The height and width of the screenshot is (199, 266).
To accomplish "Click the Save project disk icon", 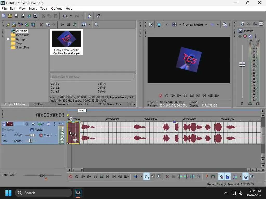I will pos(16,16).
